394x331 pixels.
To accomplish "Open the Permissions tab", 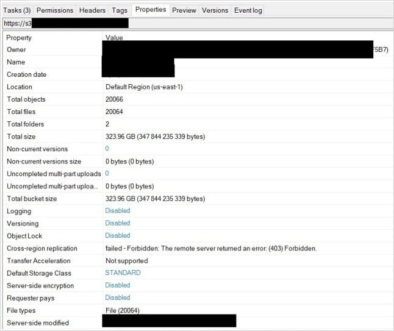I will (x=55, y=10).
